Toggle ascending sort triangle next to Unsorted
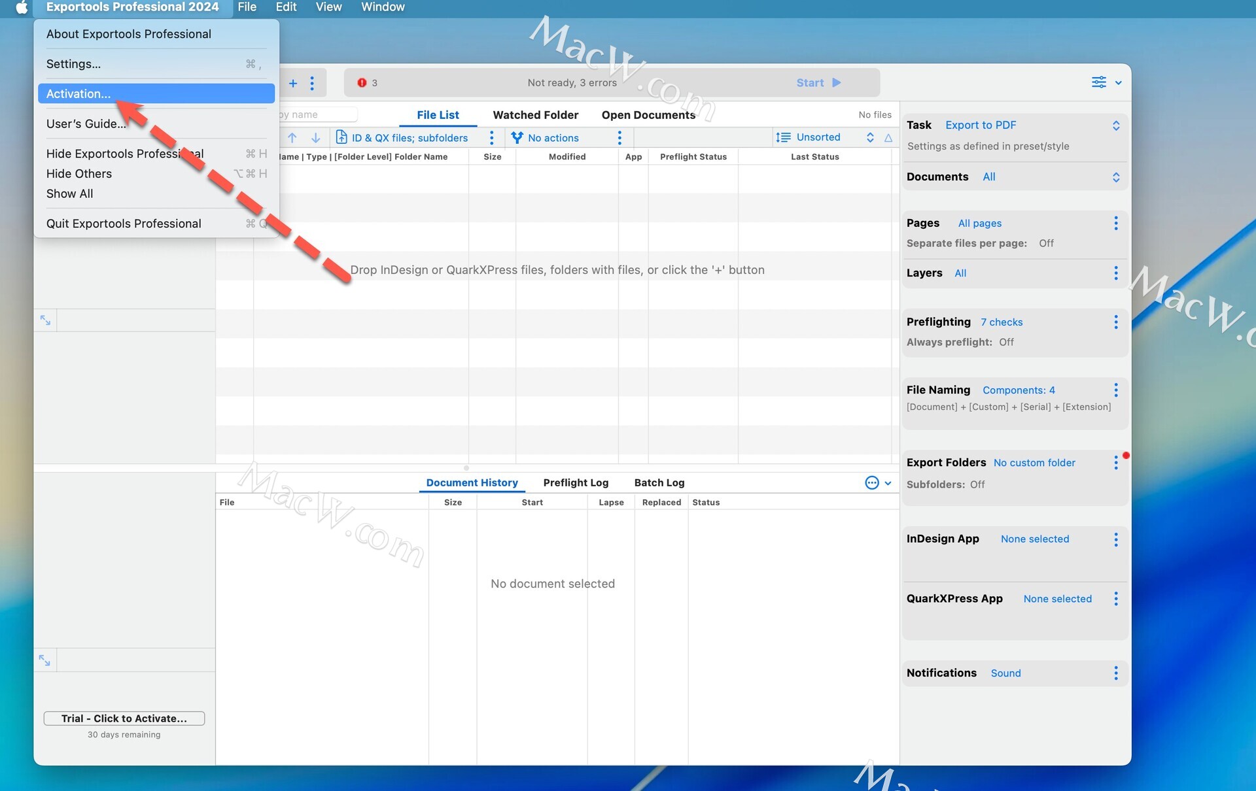Viewport: 1256px width, 791px height. coord(888,138)
